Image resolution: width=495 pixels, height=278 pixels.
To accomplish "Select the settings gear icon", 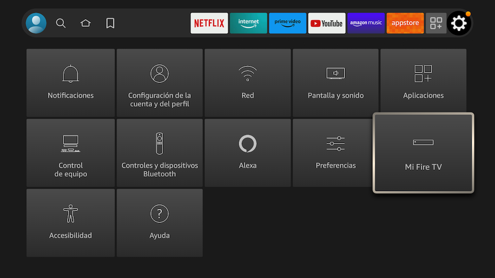I will (x=458, y=23).
